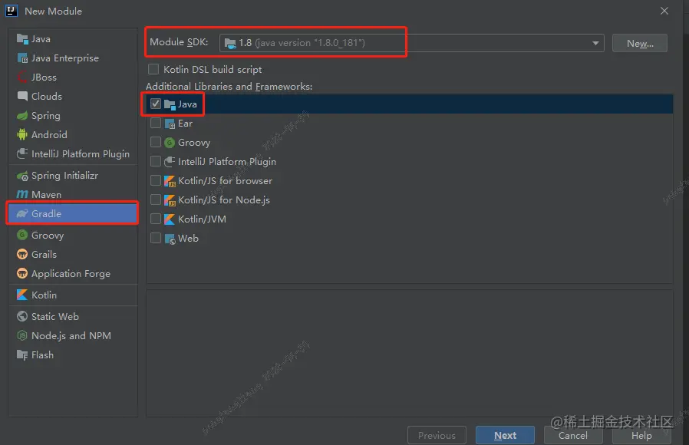Image resolution: width=689 pixels, height=445 pixels.
Task: Click the Kotlin icon in sidebar
Action: (x=22, y=295)
